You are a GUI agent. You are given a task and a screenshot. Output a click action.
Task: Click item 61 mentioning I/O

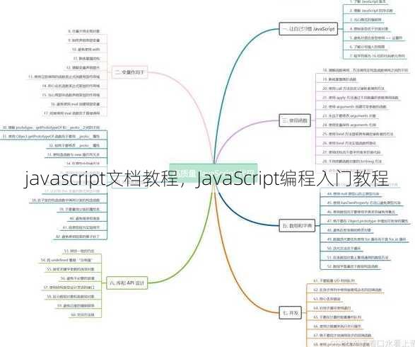tap(334, 280)
